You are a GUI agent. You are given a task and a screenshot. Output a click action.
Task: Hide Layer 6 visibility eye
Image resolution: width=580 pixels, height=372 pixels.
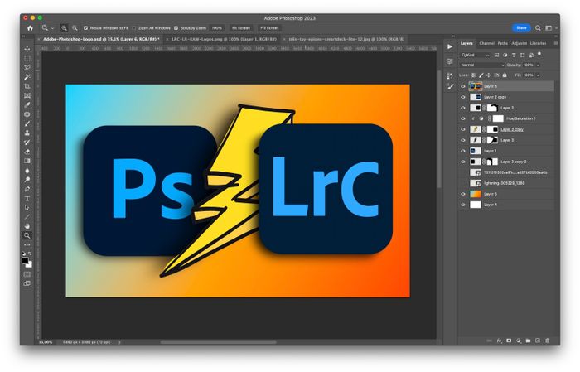[x=463, y=86]
